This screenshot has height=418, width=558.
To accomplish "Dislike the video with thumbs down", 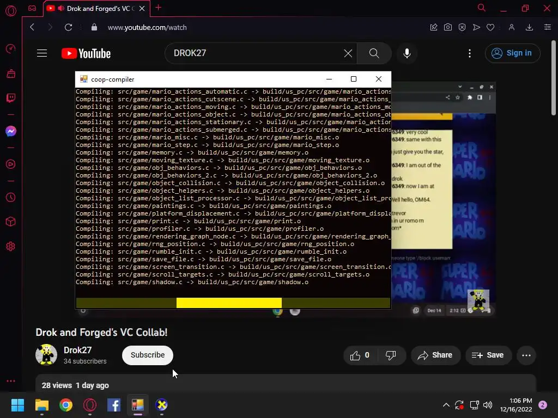I will [x=391, y=355].
